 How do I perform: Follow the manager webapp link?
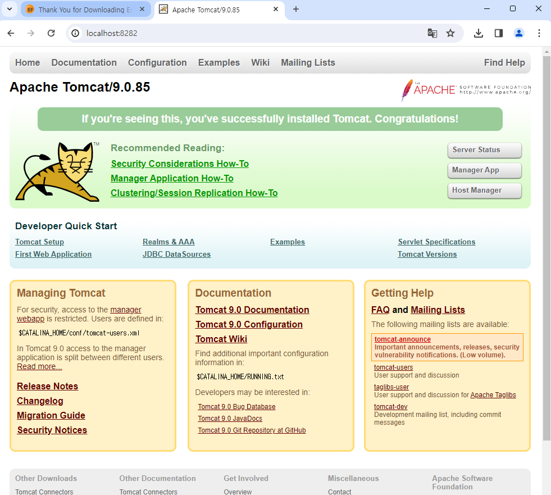[x=126, y=310]
